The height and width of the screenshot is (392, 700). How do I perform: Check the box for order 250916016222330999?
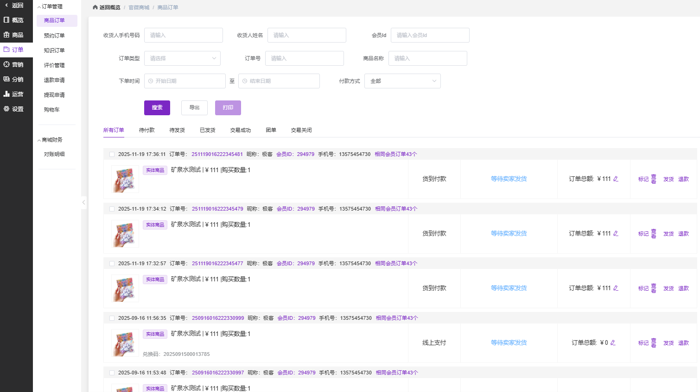(x=112, y=318)
